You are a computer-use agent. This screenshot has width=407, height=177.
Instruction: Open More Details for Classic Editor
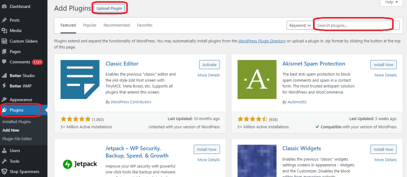point(209,75)
